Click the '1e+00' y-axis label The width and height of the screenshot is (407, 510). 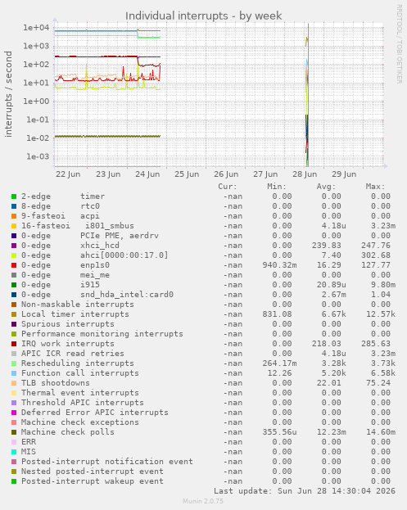[36, 102]
